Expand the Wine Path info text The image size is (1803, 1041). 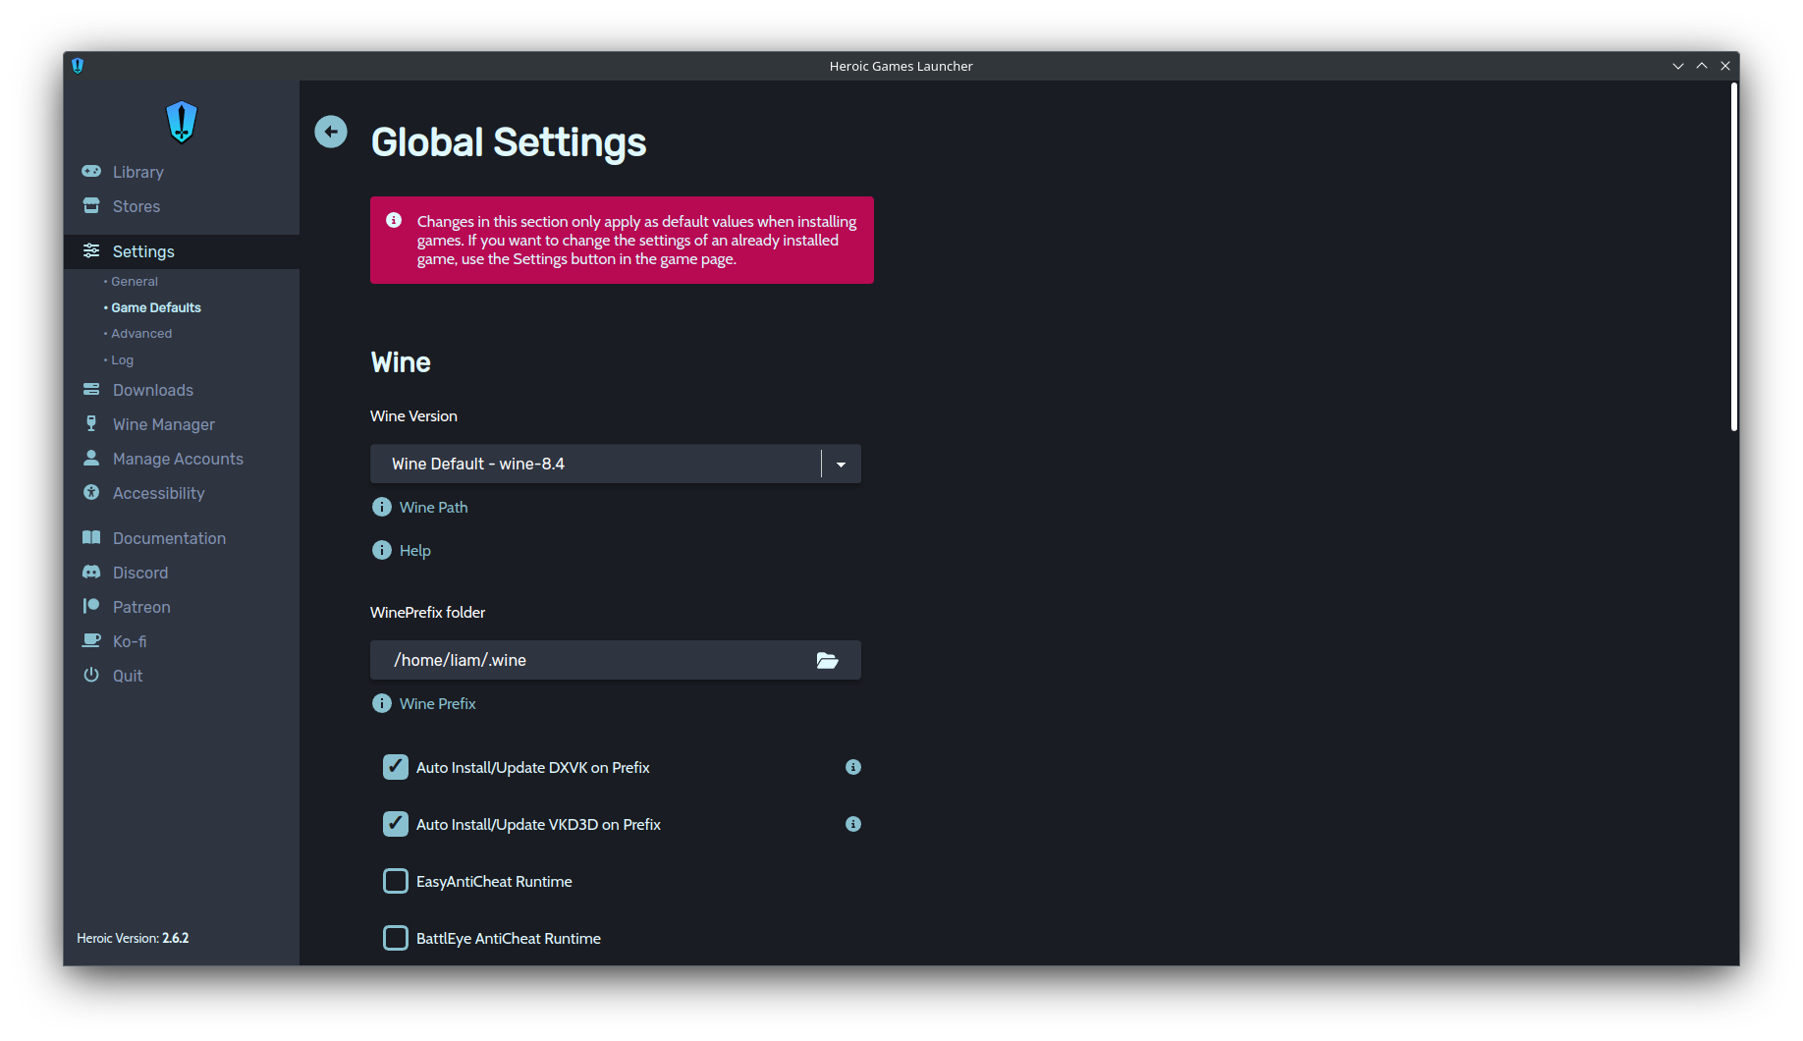tap(433, 507)
